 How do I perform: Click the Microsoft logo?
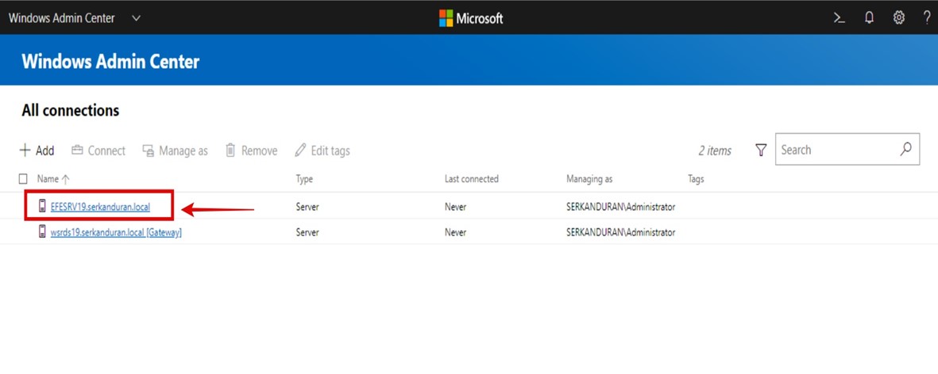471,18
